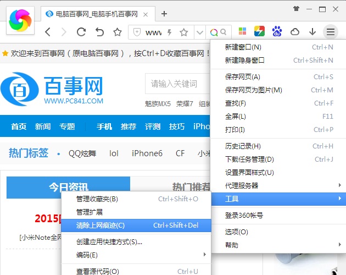Image resolution: width=346 pixels, height=275 pixels.
Task: Click the 魅族MX5 search suggestion
Action: [158, 103]
